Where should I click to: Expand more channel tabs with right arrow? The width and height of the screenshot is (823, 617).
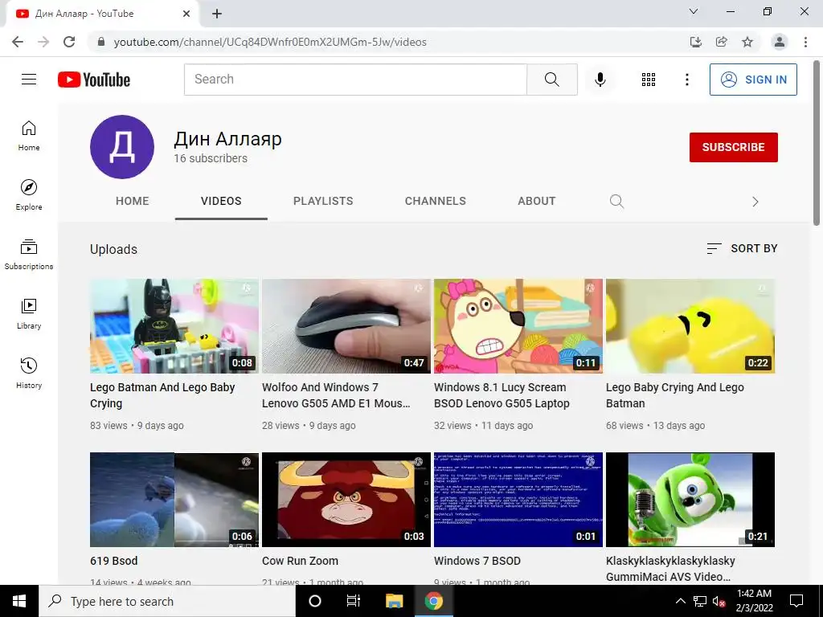click(x=755, y=202)
